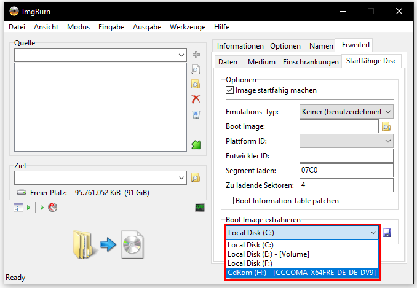Screen dimensions: 417x288
Task: Select CdRom (H:) CCCOMA_X64FRE_DE-DE_DV9
Action: pyautogui.click(x=302, y=273)
